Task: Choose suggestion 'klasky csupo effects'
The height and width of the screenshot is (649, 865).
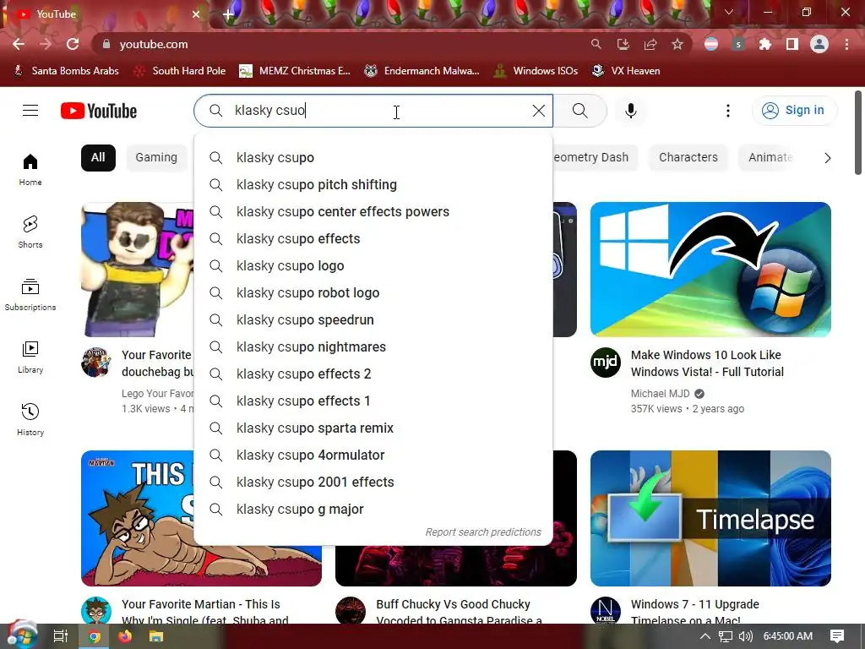Action: (373, 239)
